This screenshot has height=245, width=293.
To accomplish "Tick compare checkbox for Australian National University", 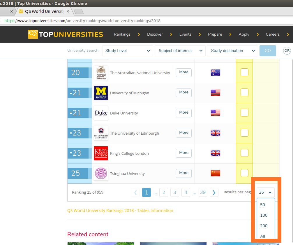I will (244, 72).
